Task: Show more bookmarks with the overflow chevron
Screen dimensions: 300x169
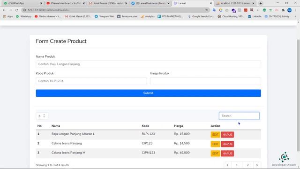Action: (x=295, y=16)
